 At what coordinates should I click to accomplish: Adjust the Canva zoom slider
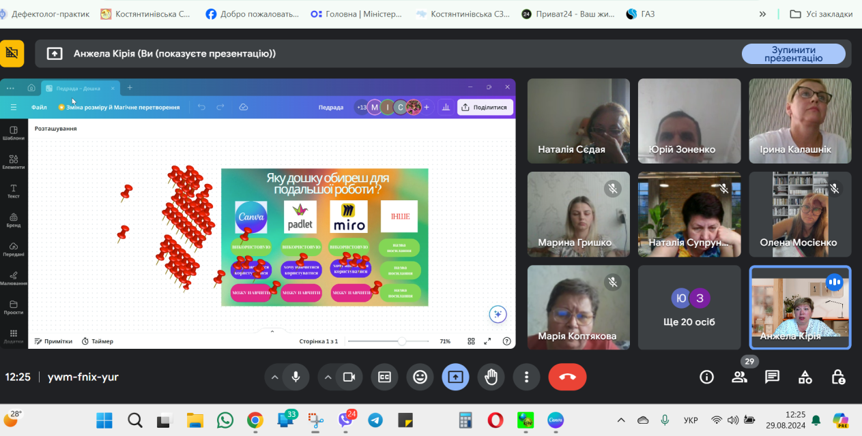[x=402, y=341]
